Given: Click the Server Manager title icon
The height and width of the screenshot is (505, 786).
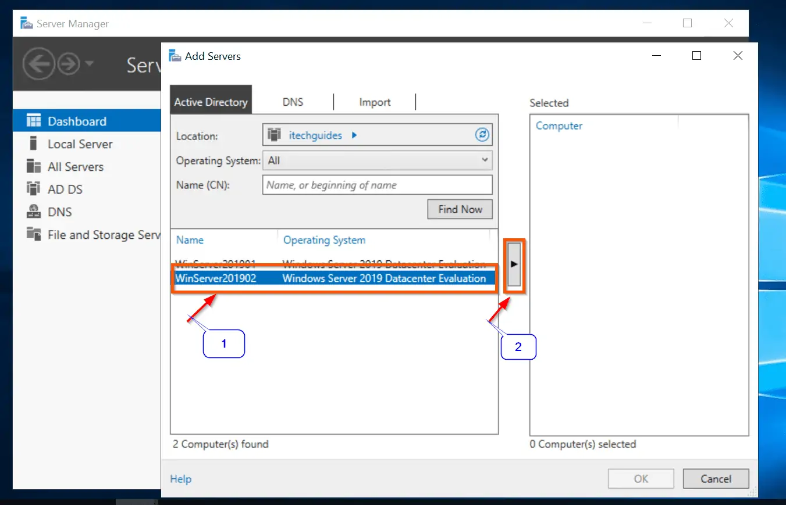Looking at the screenshot, I should pyautogui.click(x=27, y=23).
